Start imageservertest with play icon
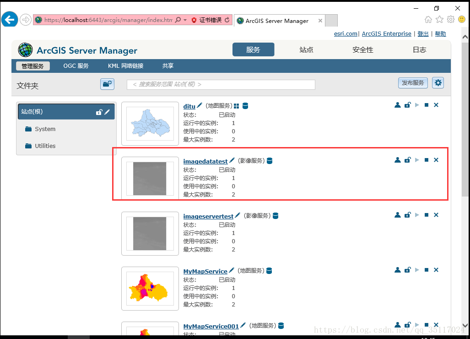470x339 pixels. coord(417,215)
